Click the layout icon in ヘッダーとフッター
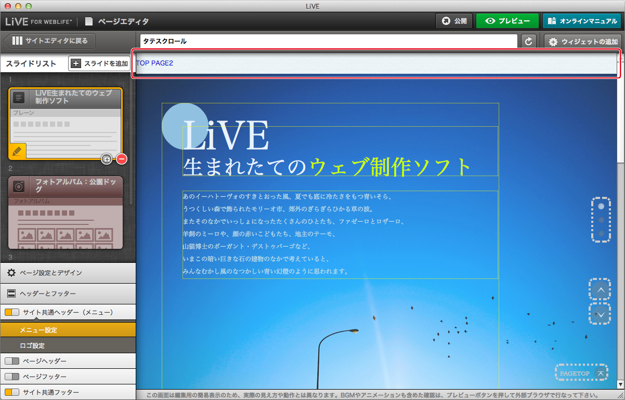The image size is (625, 400). (x=11, y=294)
